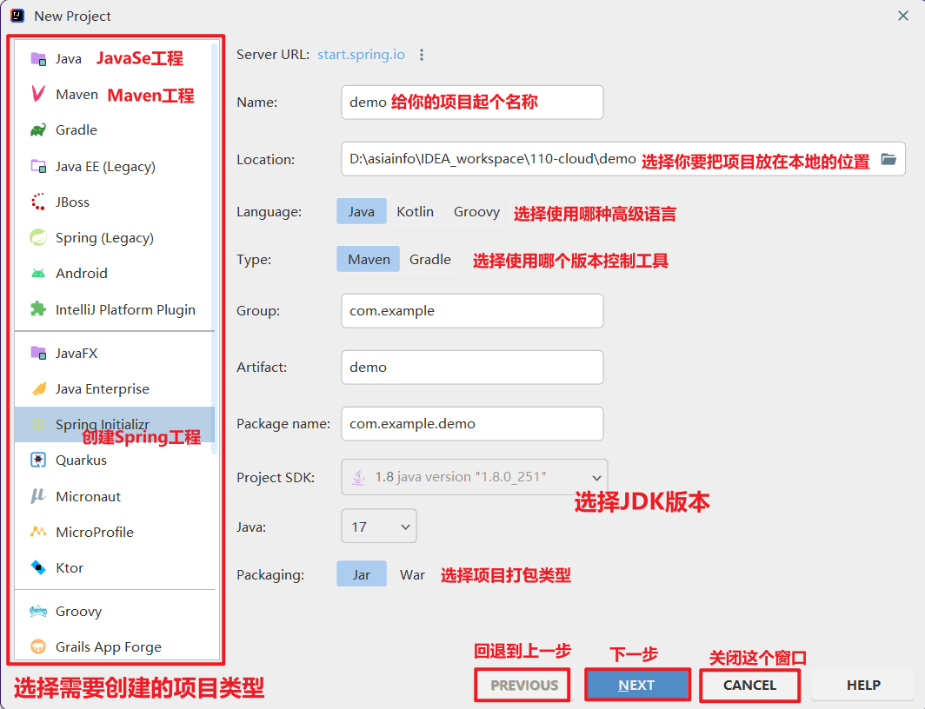Viewport: 925px width, 709px height.
Task: Choose the Maven project type icon
Action: (38, 94)
